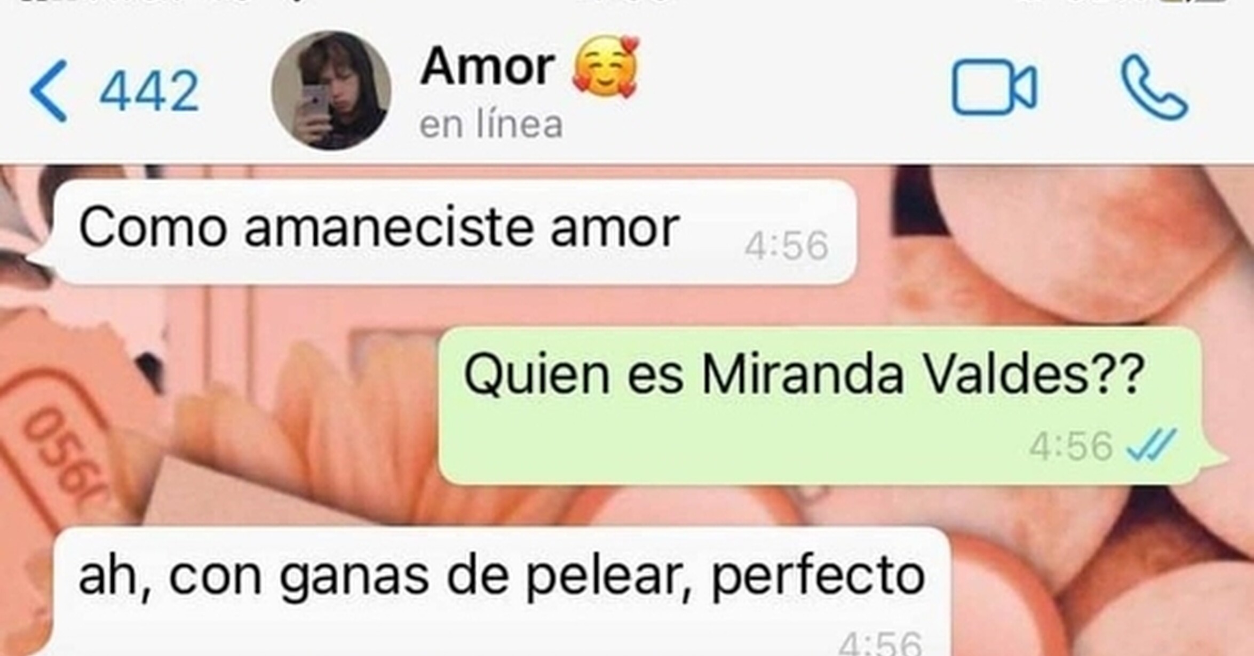The width and height of the screenshot is (1254, 656).
Task: Select the 'Como amaneciste amor' message bubble
Action: coord(454,231)
